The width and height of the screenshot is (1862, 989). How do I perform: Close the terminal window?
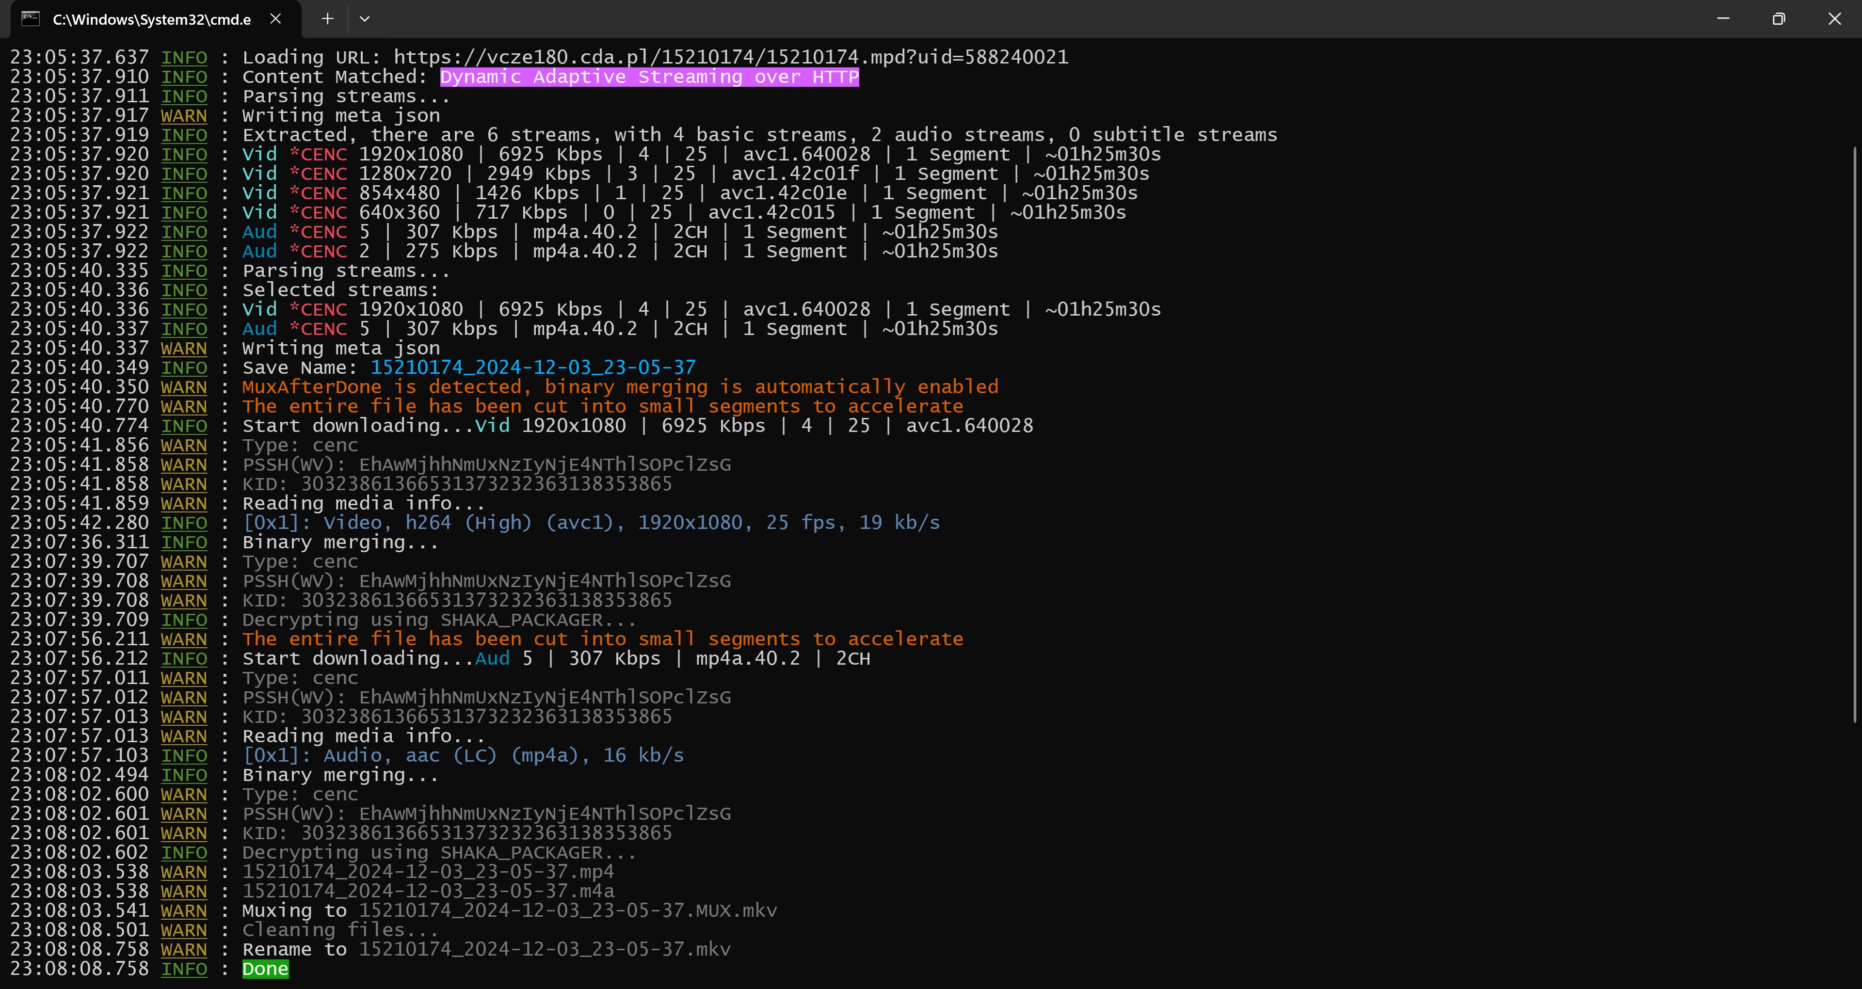1834,19
